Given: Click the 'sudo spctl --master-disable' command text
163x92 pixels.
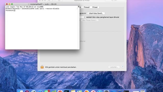Looking at the screenshot, I should point(47,9).
